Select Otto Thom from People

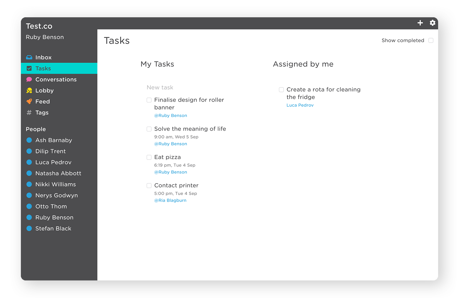[51, 206]
